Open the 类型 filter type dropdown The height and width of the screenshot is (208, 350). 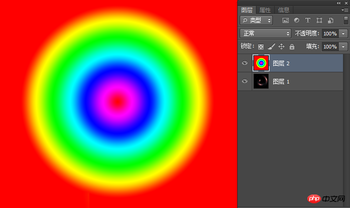point(256,21)
